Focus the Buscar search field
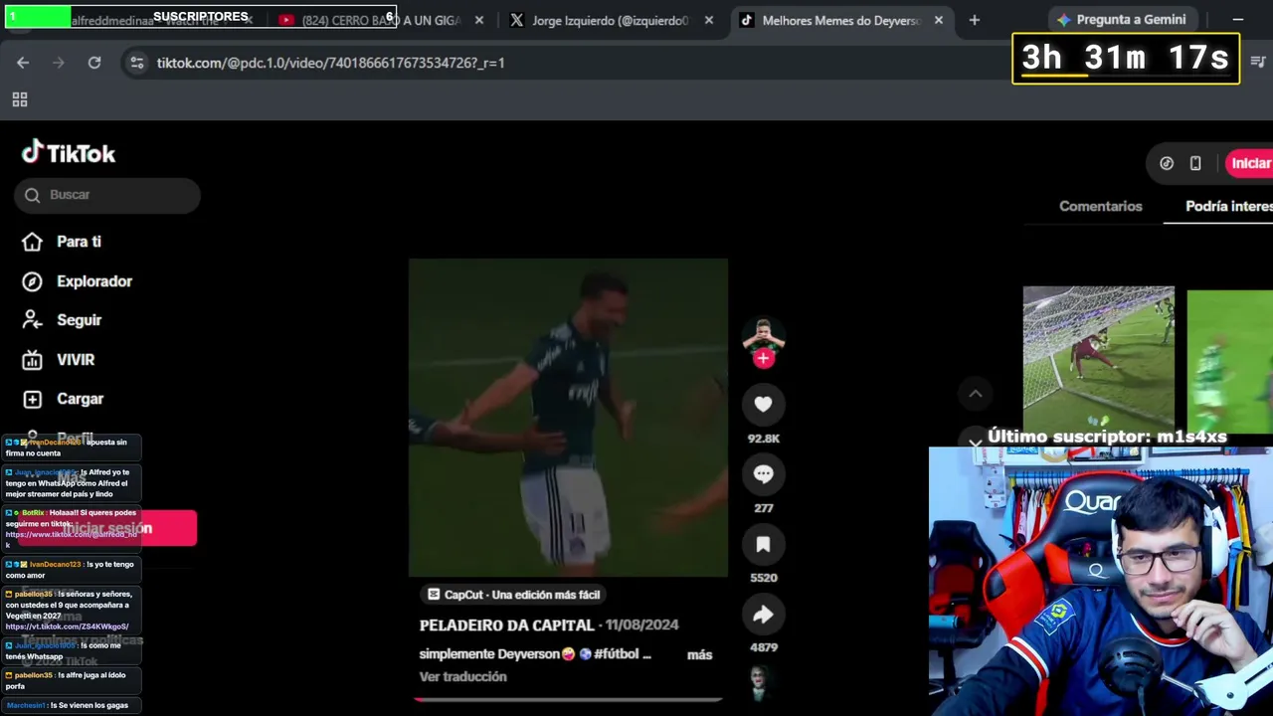 click(x=107, y=195)
